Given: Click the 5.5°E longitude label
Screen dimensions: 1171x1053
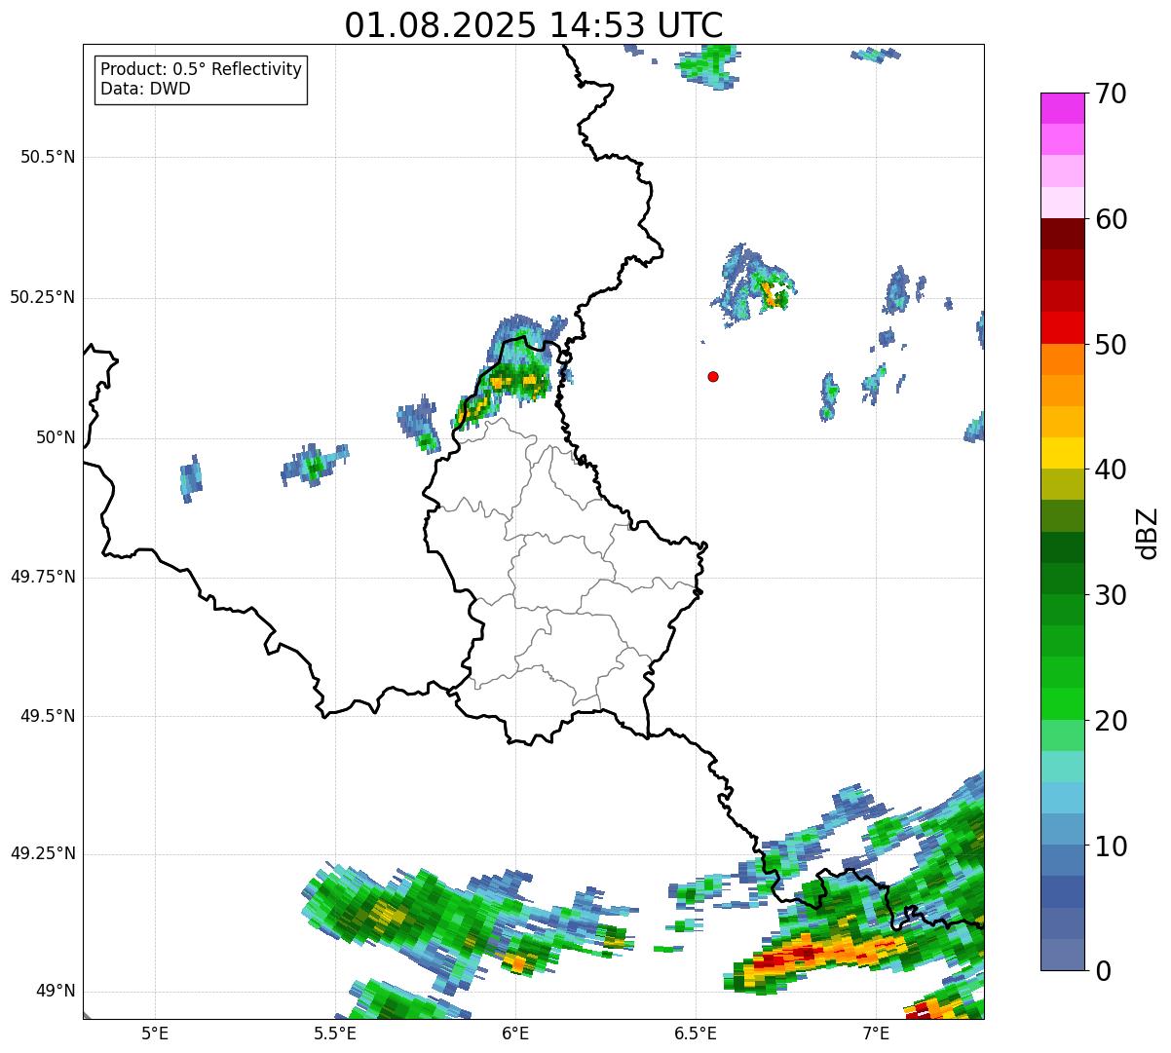Looking at the screenshot, I should 335,1033.
